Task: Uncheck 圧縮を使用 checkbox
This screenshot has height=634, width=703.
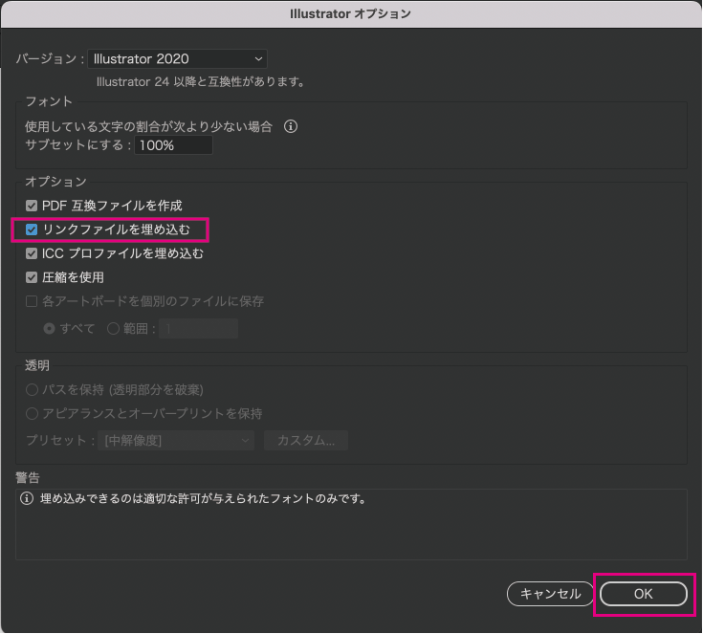Action: (x=32, y=277)
